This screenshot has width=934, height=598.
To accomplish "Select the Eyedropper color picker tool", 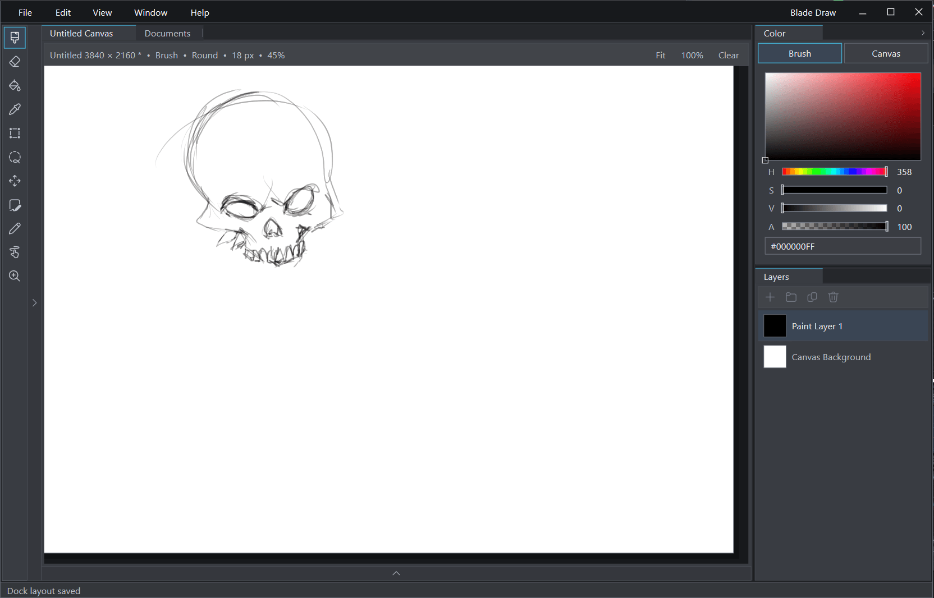I will click(15, 109).
